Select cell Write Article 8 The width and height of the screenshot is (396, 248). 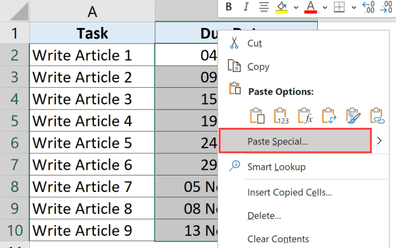tap(92, 209)
